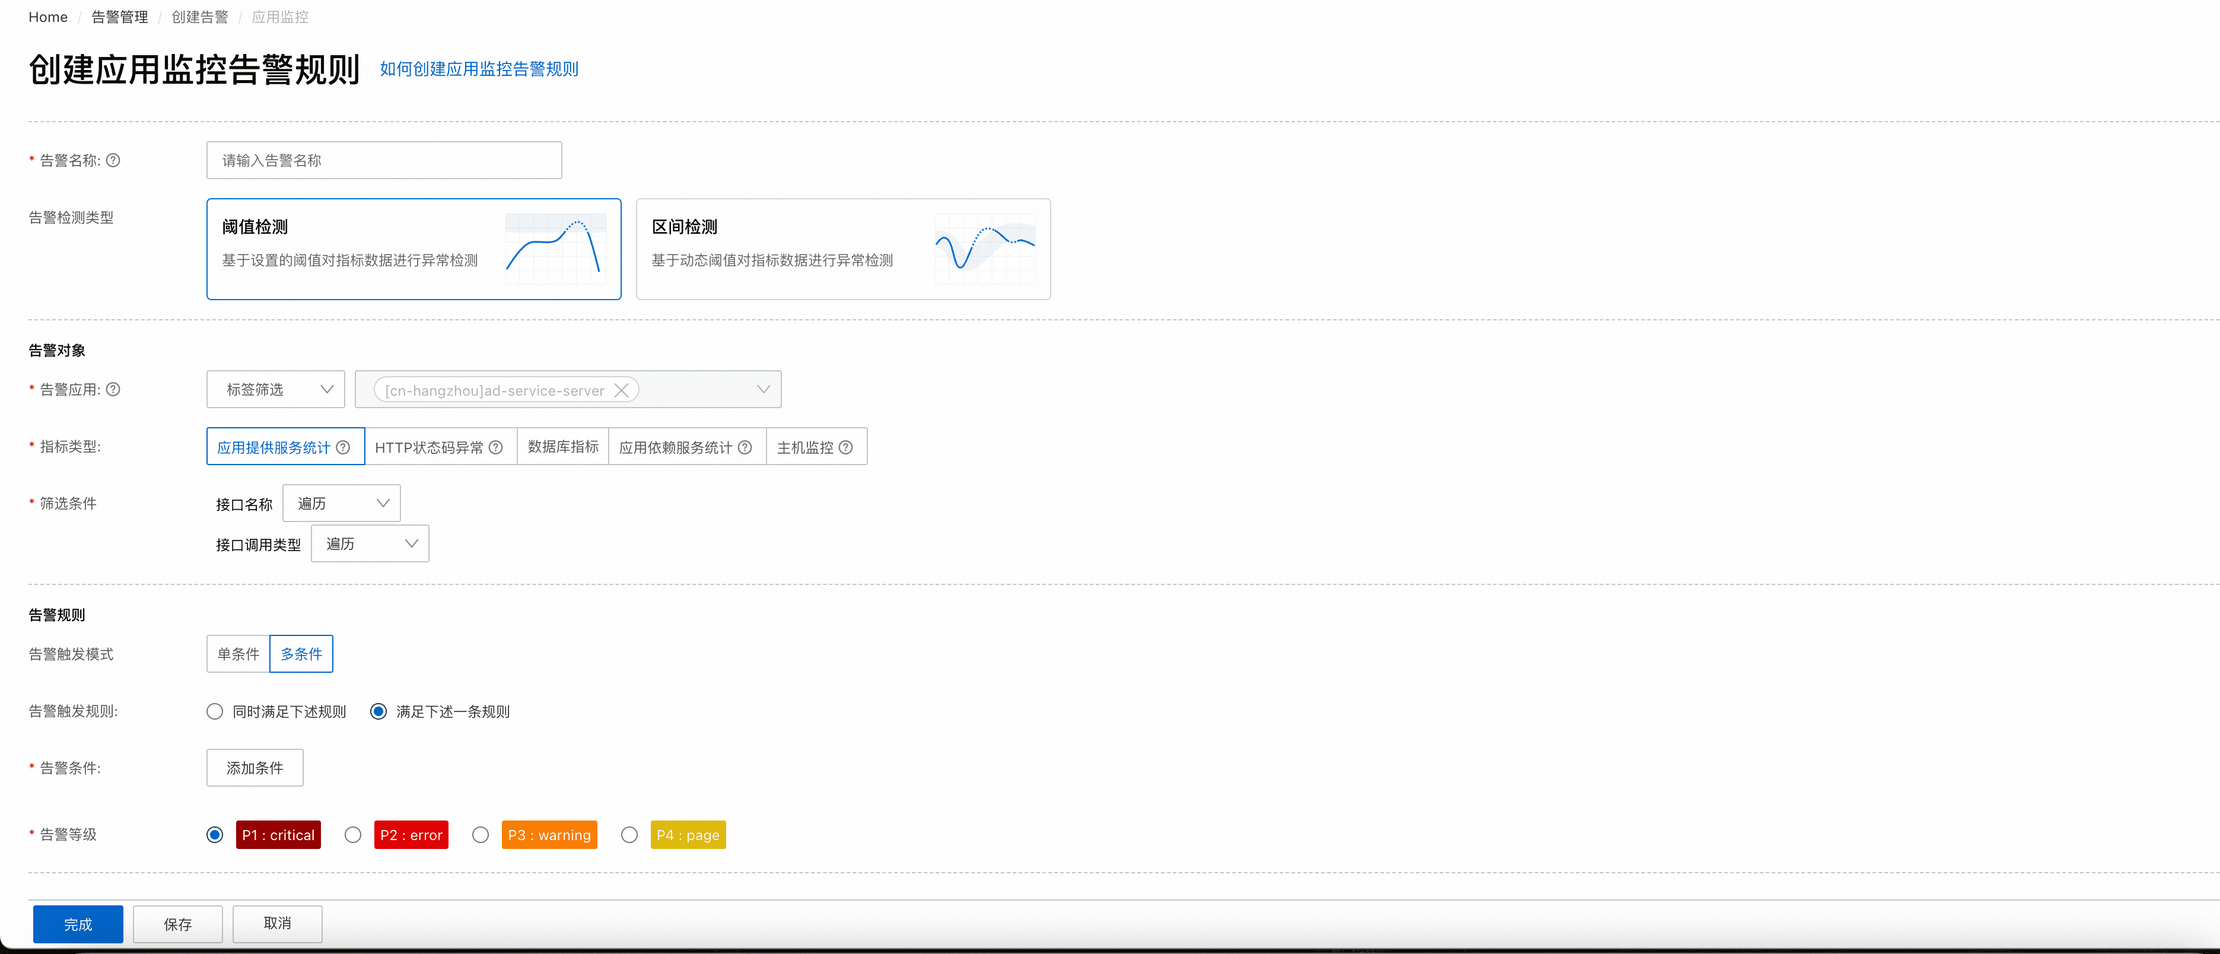The image size is (2220, 954).
Task: Click help icon on 应用提供服务统计 tab
Action: [x=343, y=447]
